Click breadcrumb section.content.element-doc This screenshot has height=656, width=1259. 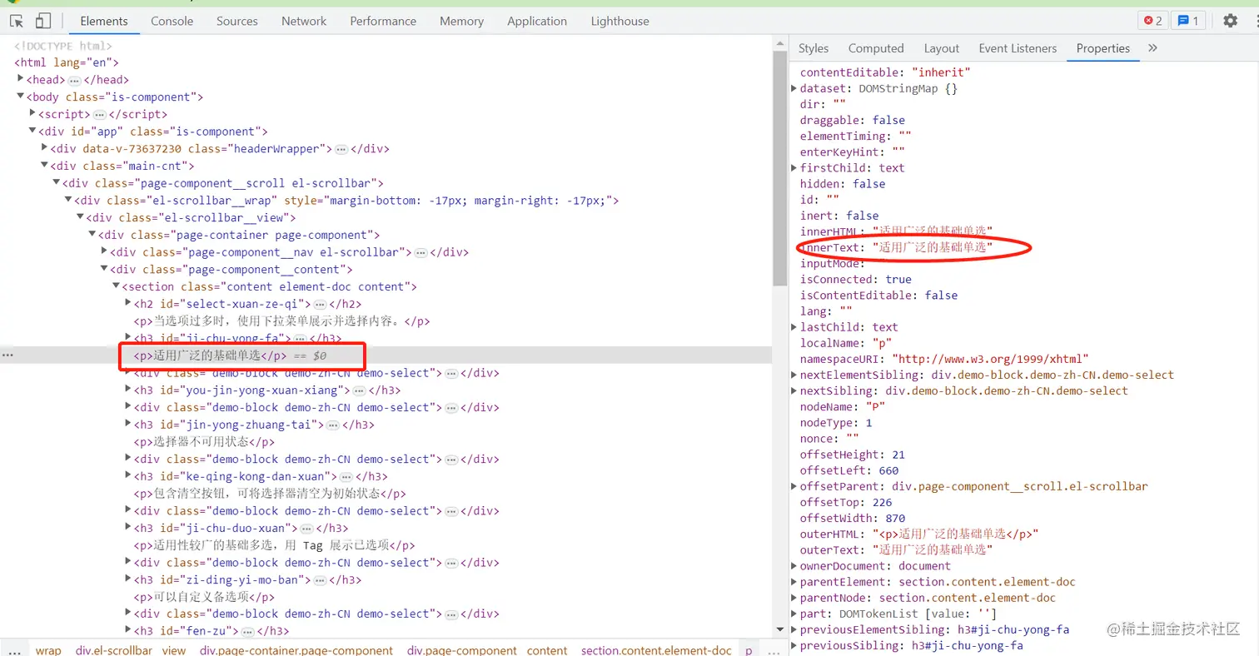(x=656, y=650)
